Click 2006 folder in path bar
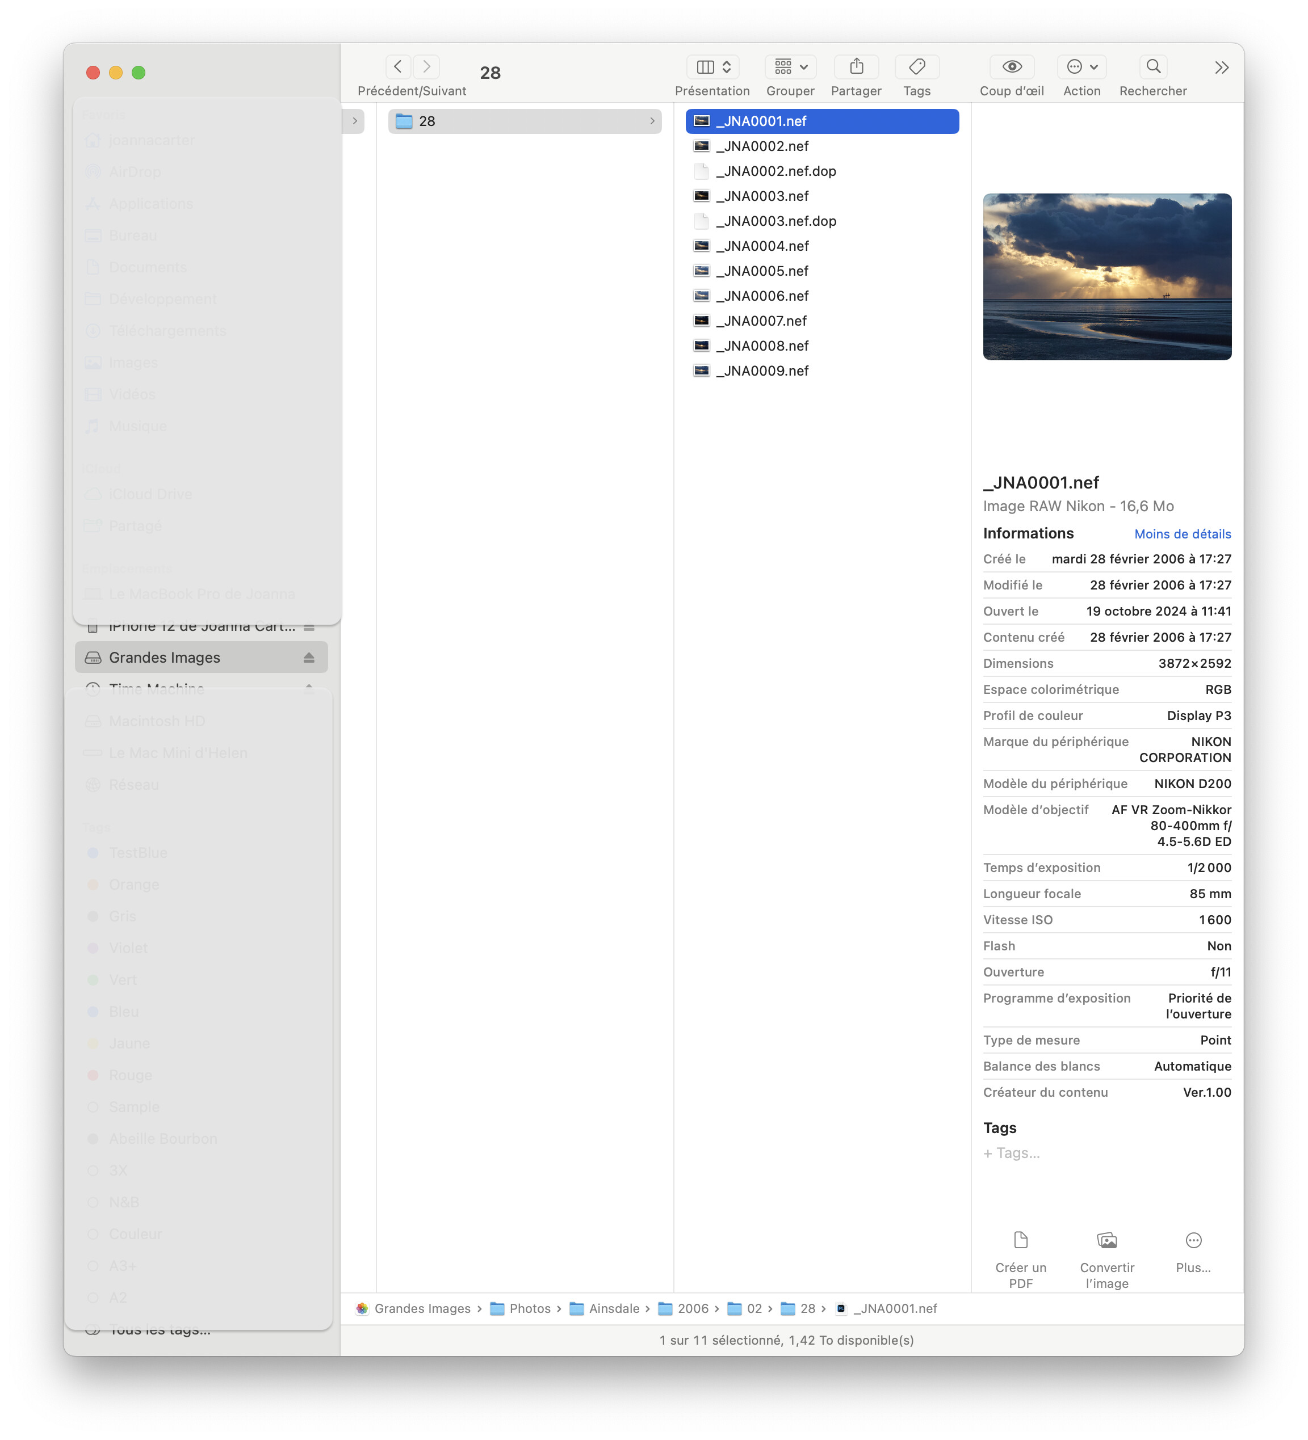 tap(684, 1310)
